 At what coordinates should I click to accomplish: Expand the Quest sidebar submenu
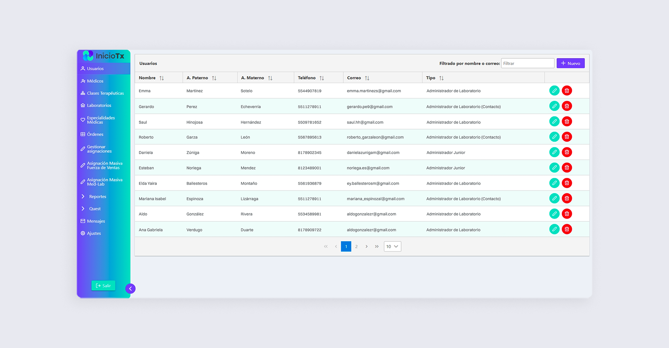click(x=94, y=209)
